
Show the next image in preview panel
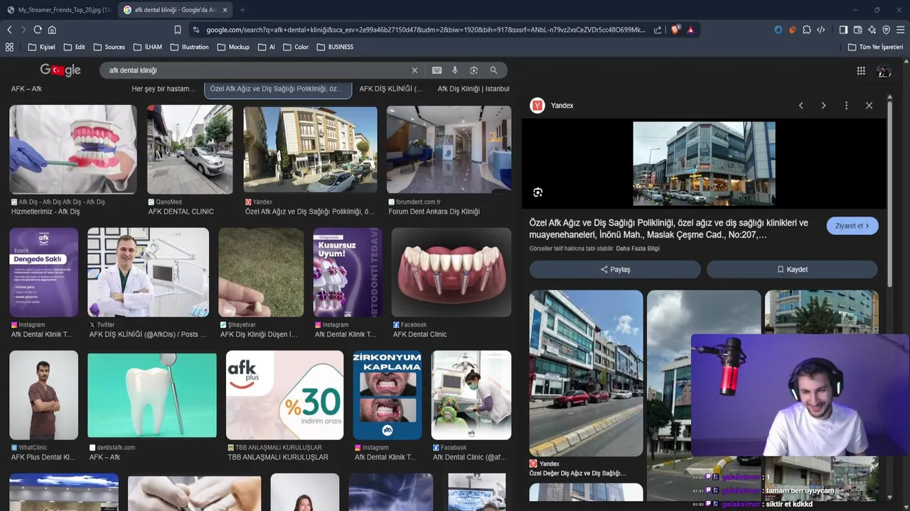click(x=823, y=105)
